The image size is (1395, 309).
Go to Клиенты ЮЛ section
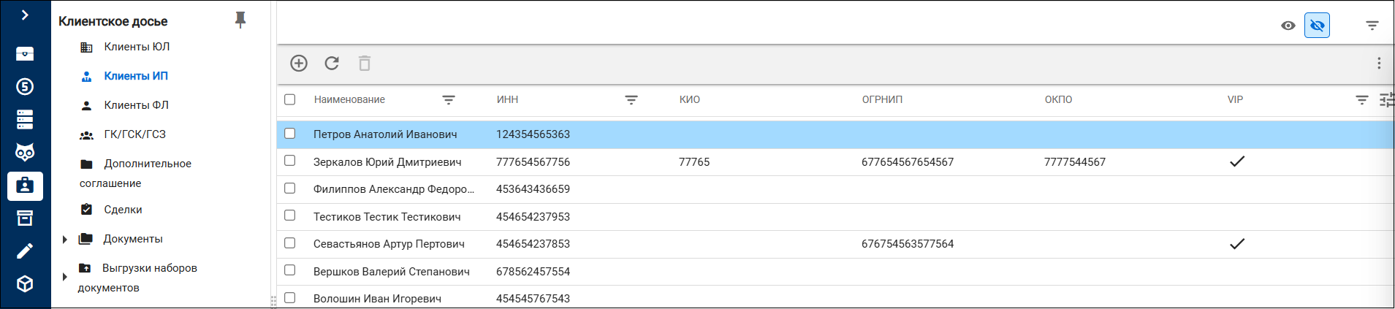pyautogui.click(x=137, y=47)
